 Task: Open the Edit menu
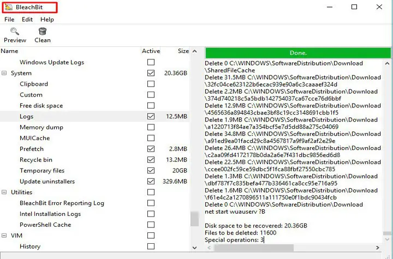[x=27, y=19]
